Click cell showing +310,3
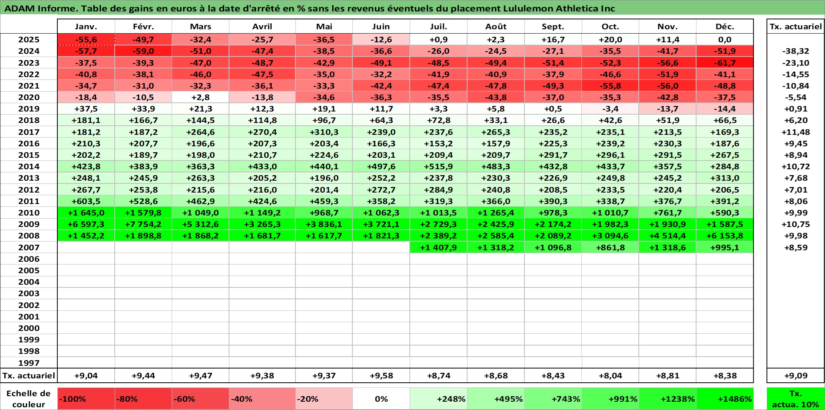The width and height of the screenshot is (825, 410). pos(324,132)
